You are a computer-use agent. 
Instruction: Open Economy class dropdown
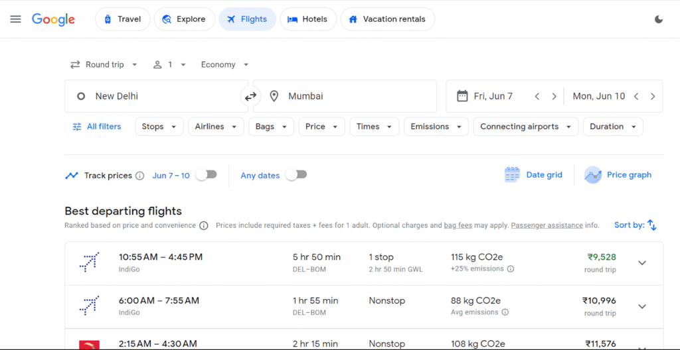(x=224, y=64)
